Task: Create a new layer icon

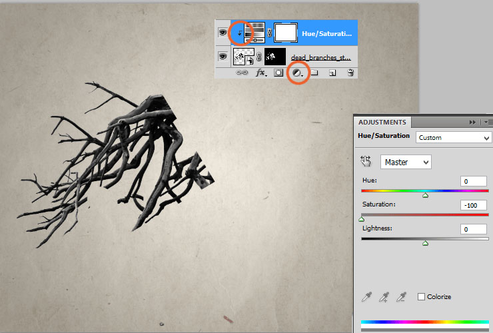Action: pyautogui.click(x=332, y=73)
